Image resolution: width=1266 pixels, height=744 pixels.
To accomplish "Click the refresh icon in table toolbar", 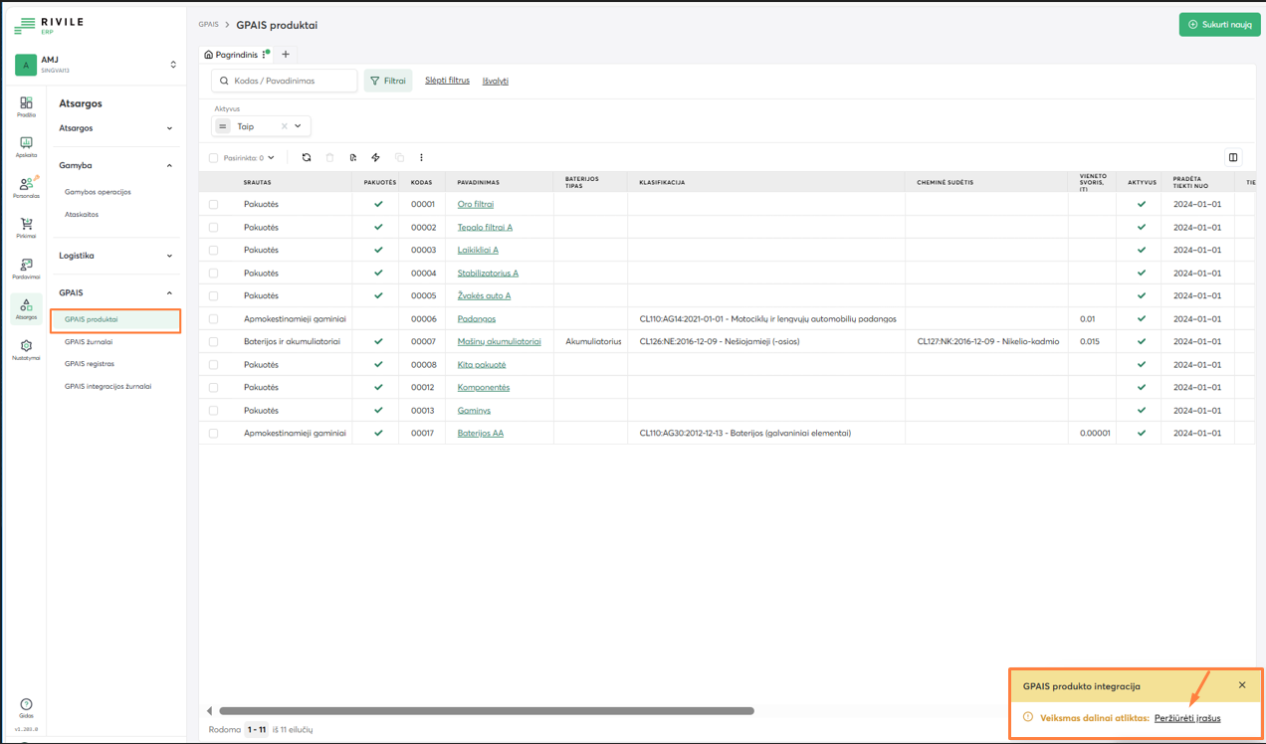I will [307, 157].
